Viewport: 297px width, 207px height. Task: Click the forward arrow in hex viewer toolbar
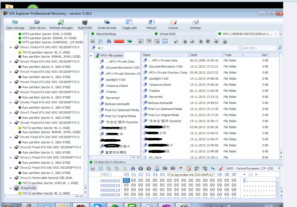pos(149,168)
